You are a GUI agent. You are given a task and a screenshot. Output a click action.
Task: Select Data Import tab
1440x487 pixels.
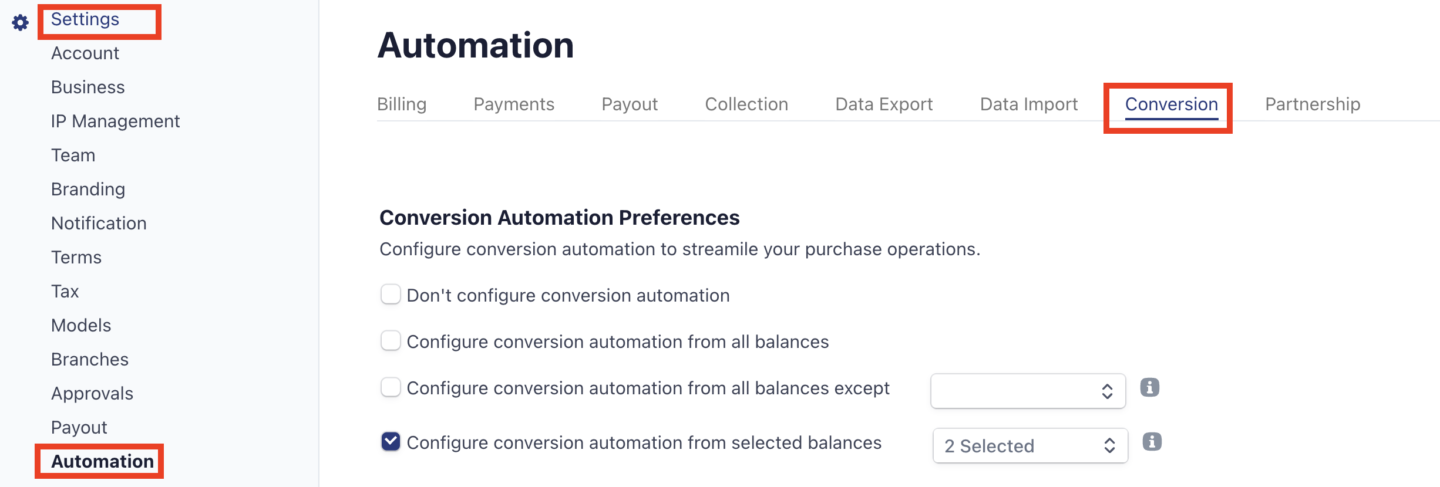click(1029, 104)
